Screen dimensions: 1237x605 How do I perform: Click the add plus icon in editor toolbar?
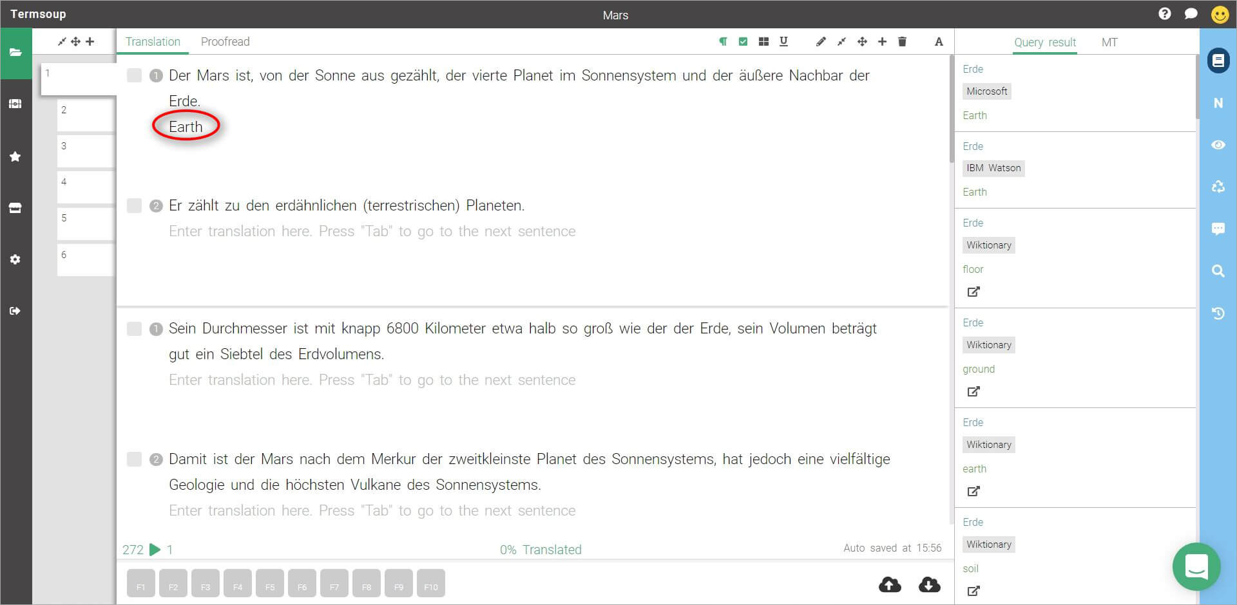coord(882,42)
